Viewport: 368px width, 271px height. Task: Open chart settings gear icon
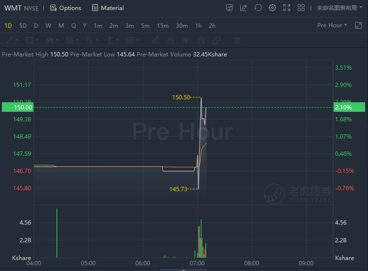point(272,8)
